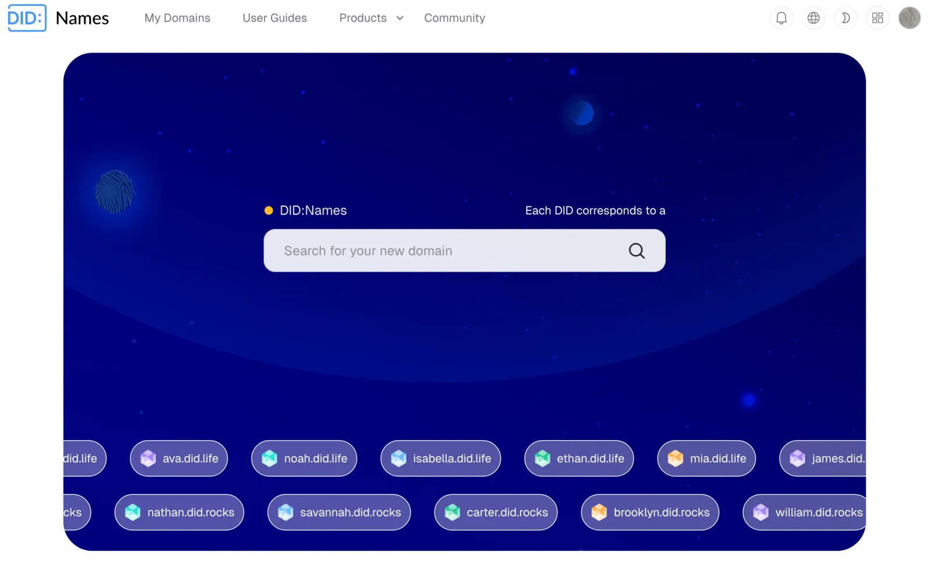
Task: Click the ava.did.life cube icon
Action: [x=148, y=458]
